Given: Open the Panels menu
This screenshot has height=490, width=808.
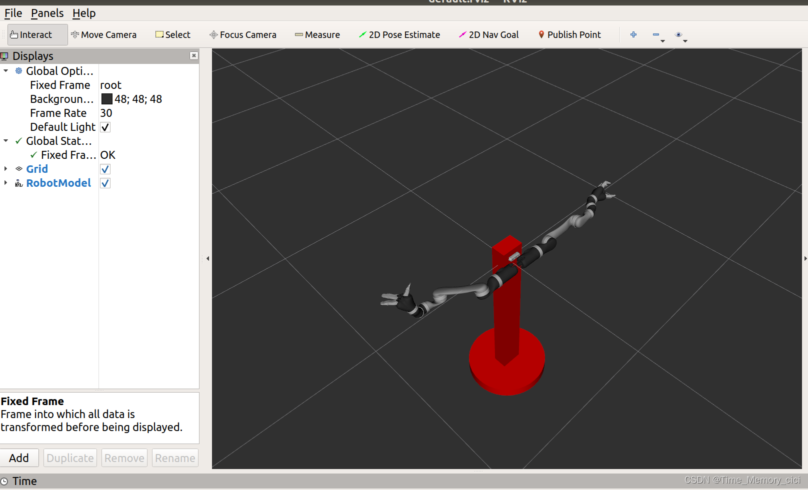Looking at the screenshot, I should click(47, 13).
